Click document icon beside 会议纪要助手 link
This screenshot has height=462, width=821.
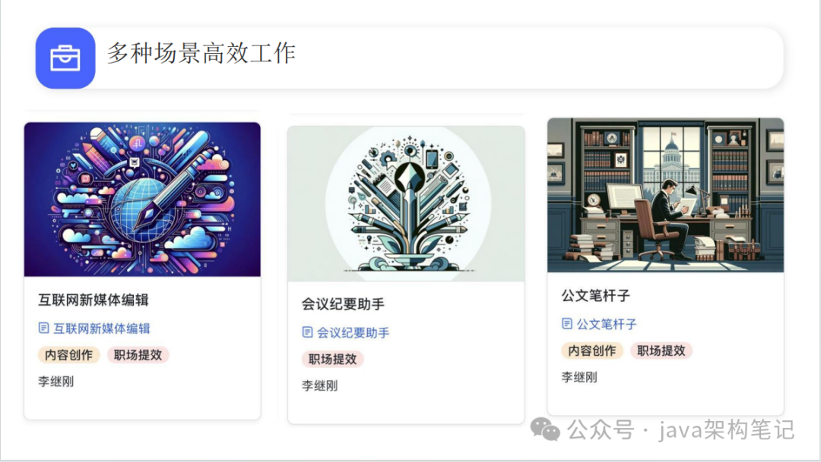point(307,332)
